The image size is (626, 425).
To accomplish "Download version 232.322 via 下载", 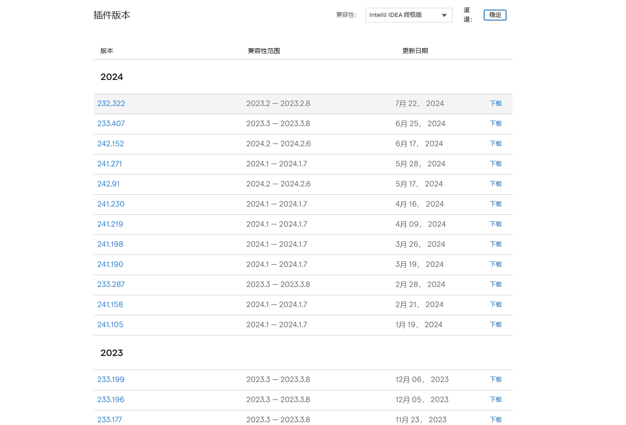I will tap(496, 104).
